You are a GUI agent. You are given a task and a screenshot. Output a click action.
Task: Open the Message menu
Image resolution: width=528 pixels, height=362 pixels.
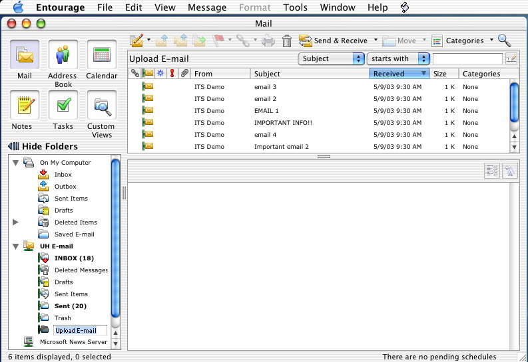(207, 7)
